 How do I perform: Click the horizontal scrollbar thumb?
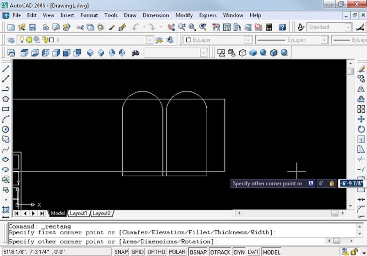(x=335, y=213)
